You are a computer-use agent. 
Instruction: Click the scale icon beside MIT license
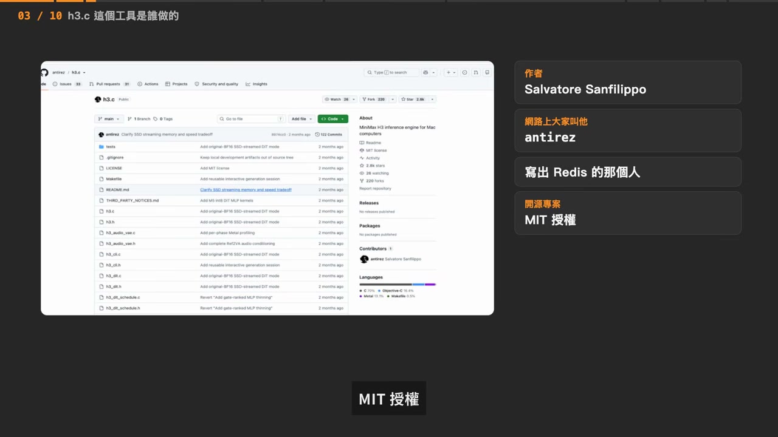(362, 151)
